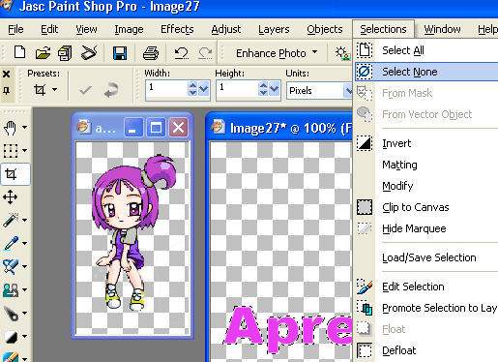Image resolution: width=498 pixels, height=362 pixels.
Task: Expand the crop Presets dropdown
Action: coord(45,89)
